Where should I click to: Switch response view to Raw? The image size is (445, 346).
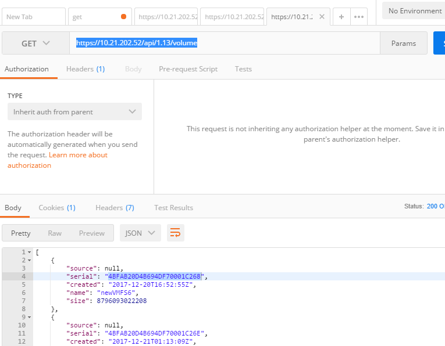click(55, 233)
